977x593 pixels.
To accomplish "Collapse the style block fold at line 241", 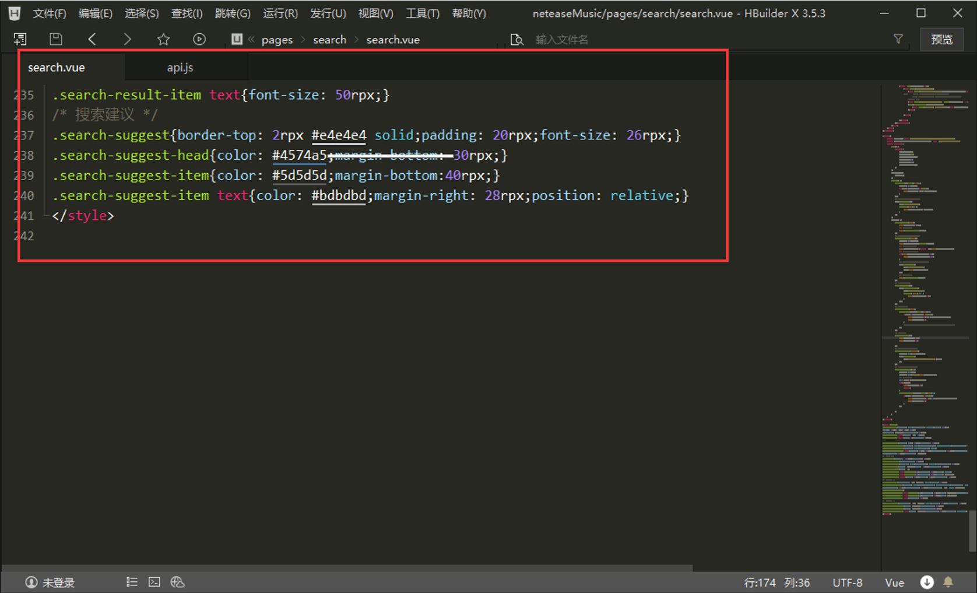I will pos(45,216).
